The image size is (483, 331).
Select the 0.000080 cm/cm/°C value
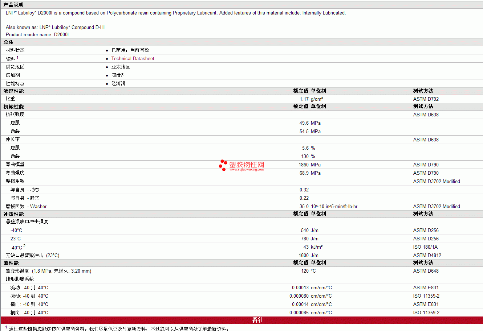[x=311, y=296]
